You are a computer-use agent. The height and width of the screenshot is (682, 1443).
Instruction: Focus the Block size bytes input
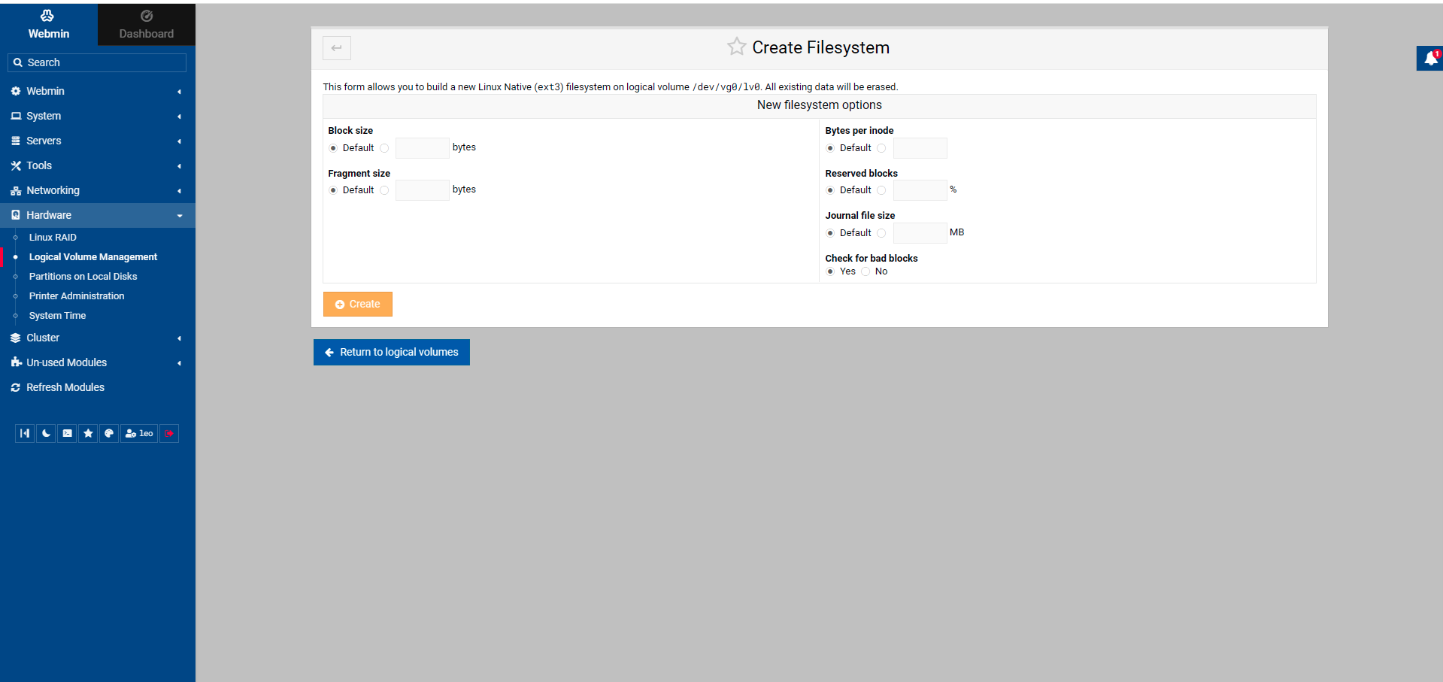(x=423, y=148)
